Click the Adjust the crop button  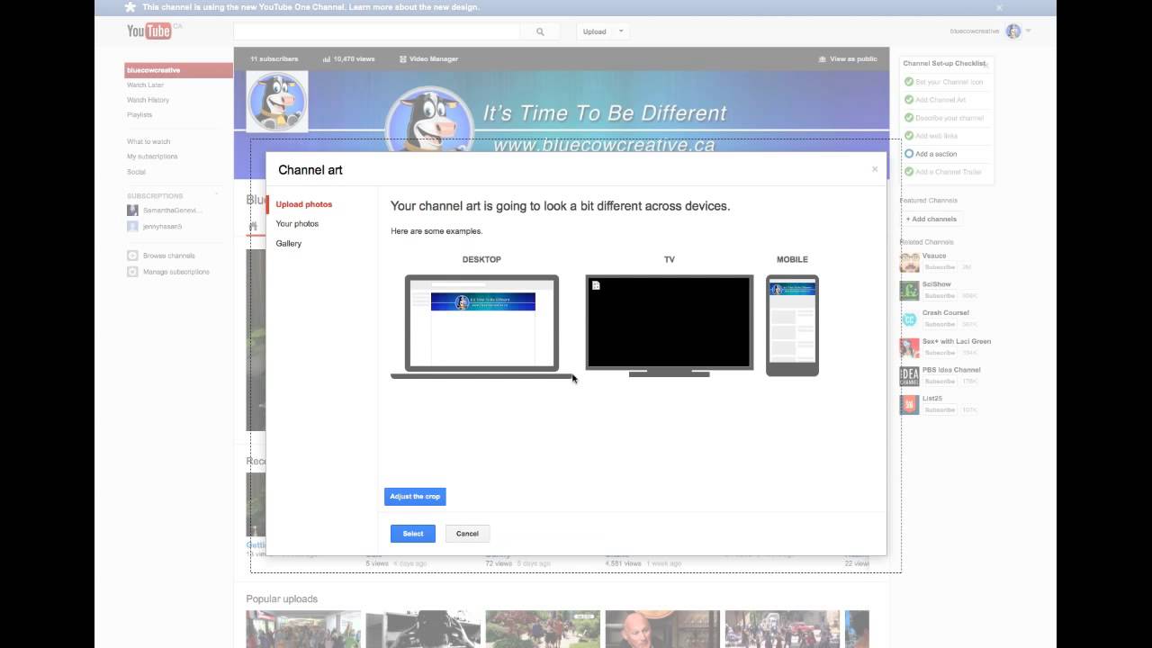pyautogui.click(x=415, y=496)
